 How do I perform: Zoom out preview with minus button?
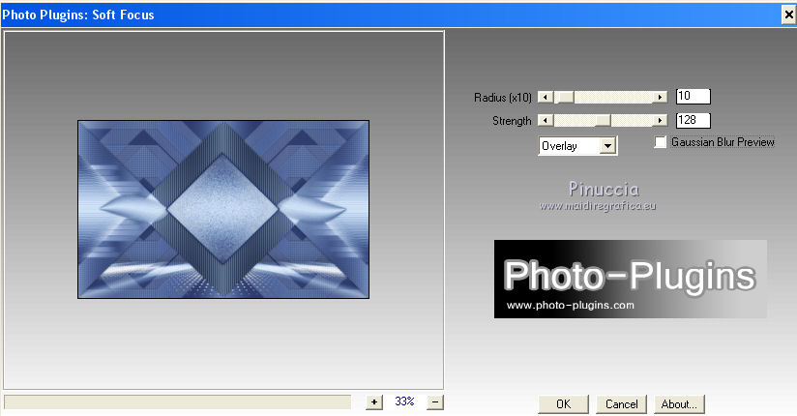(x=435, y=401)
